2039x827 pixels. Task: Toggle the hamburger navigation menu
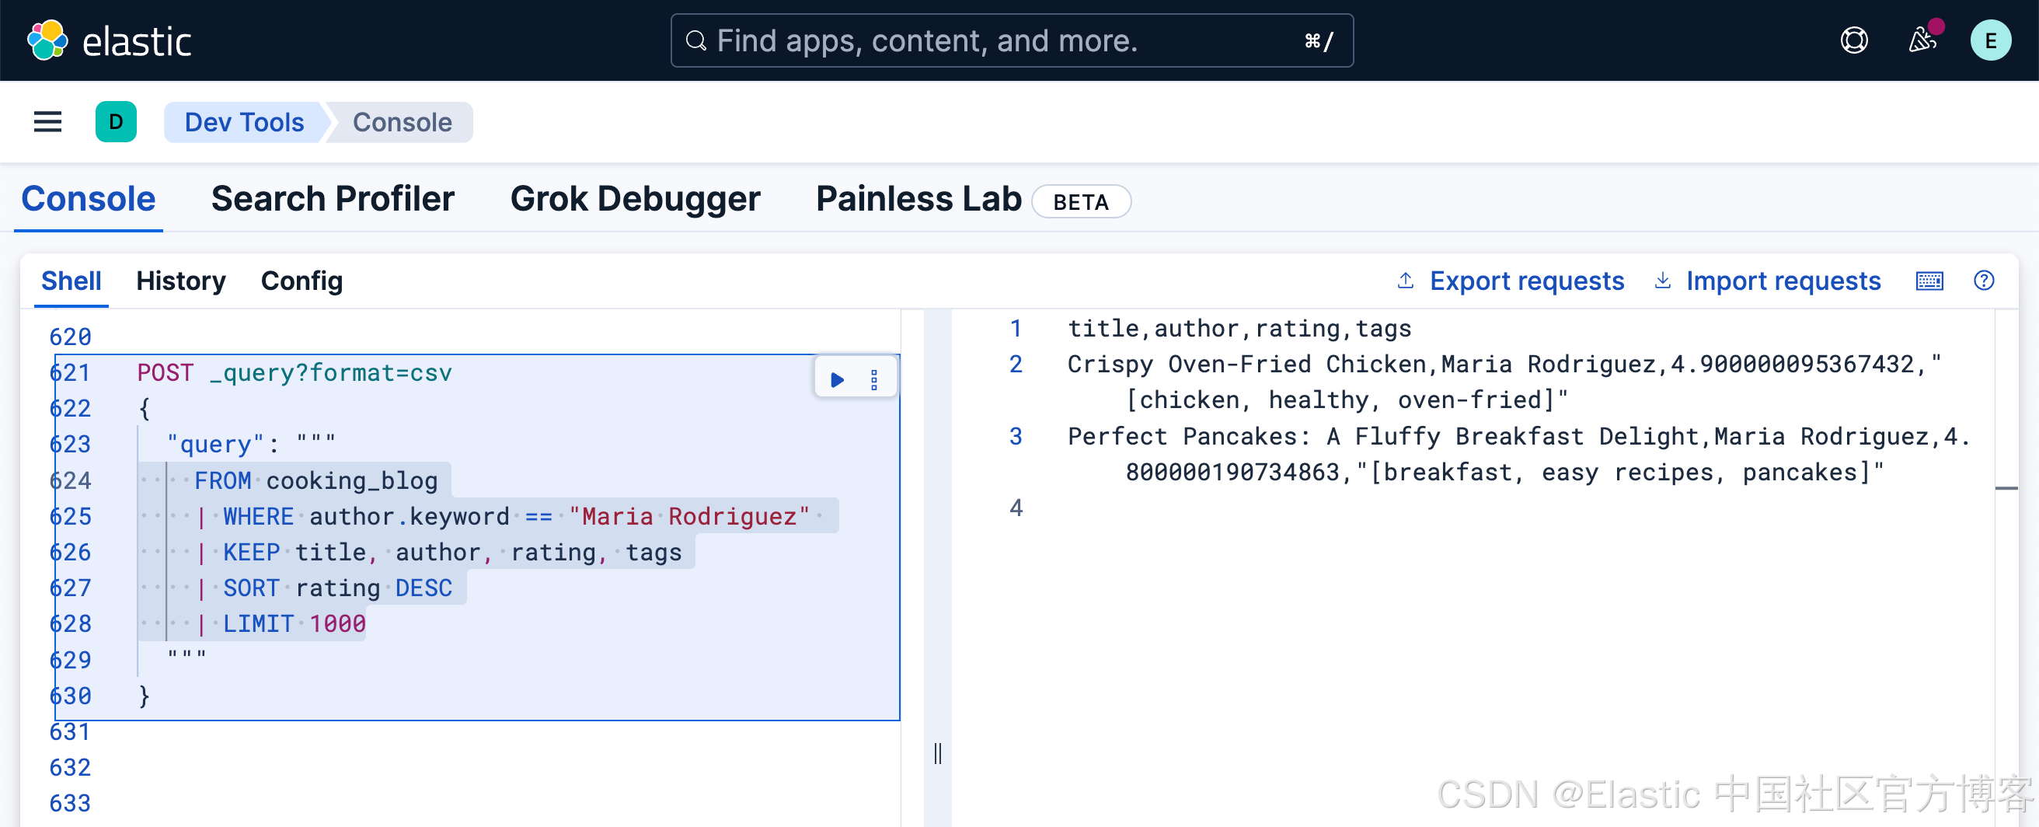(x=47, y=122)
